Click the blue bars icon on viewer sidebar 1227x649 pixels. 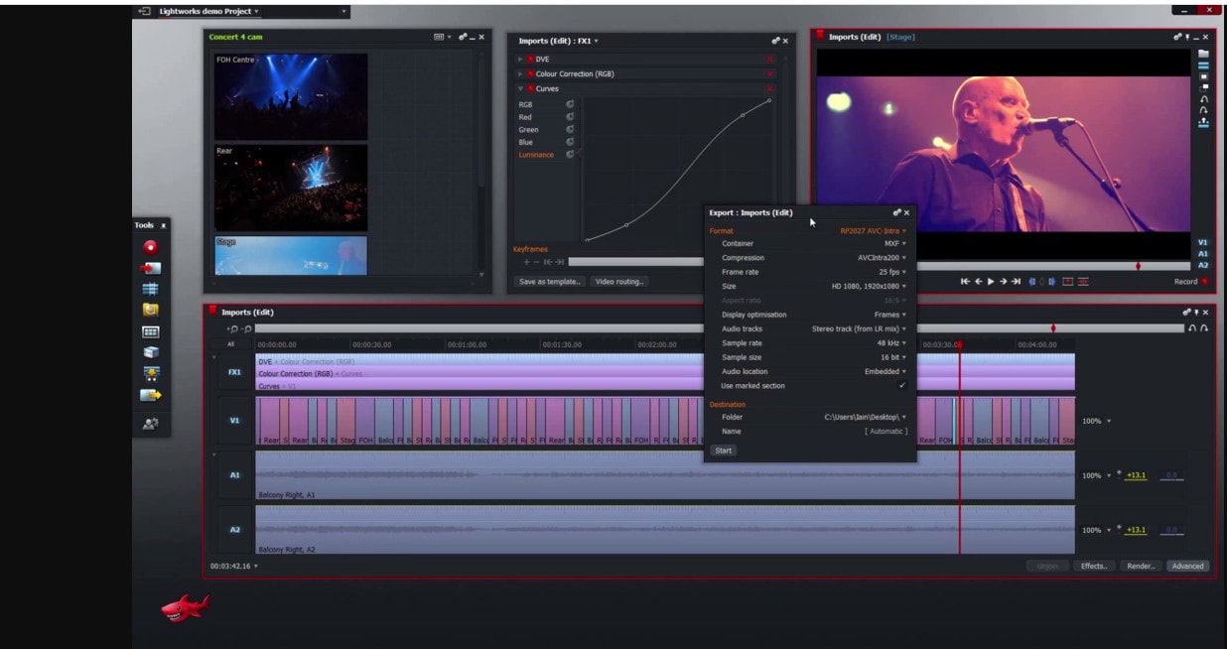tap(1203, 65)
